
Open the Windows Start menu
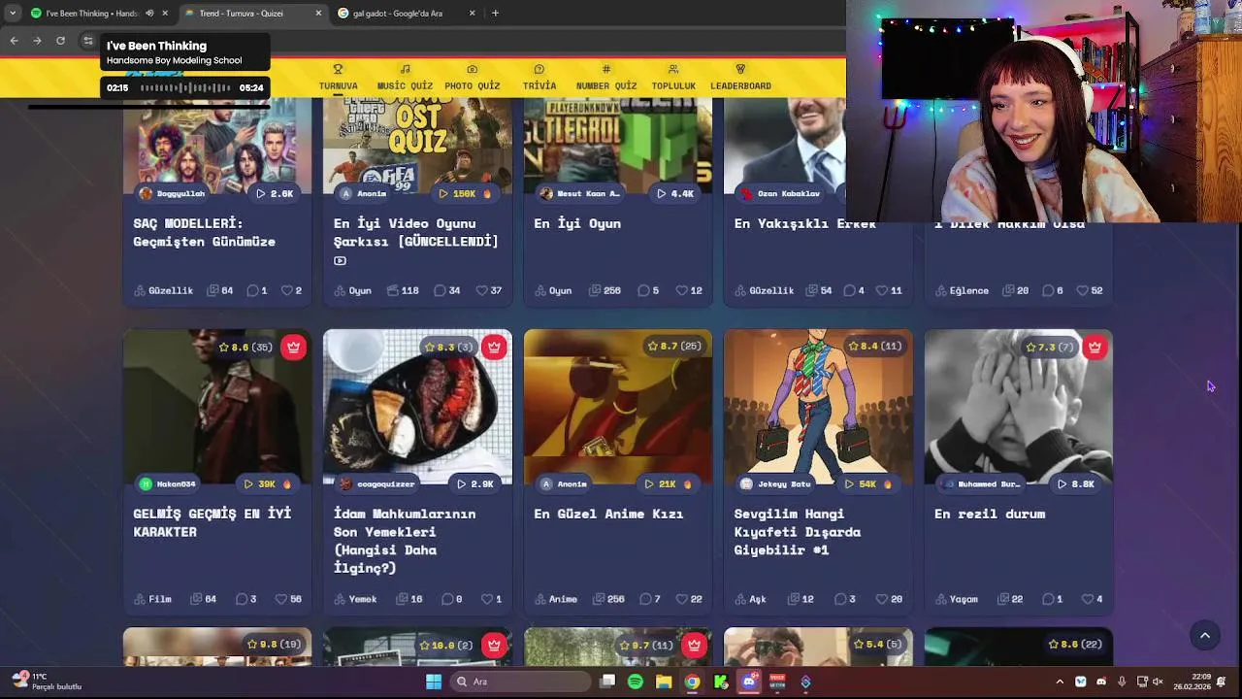[x=434, y=682]
